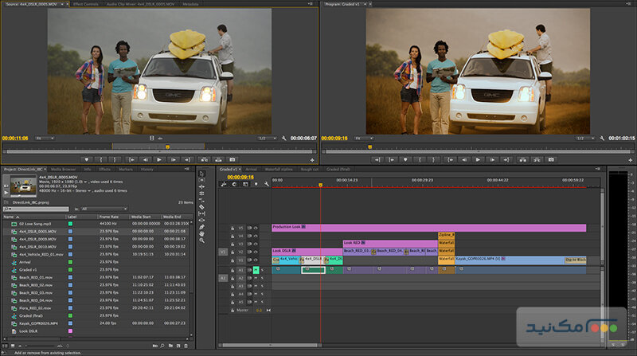Toggle V2 track output eye
Viewport: 637px width, 356px height.
tap(256, 252)
